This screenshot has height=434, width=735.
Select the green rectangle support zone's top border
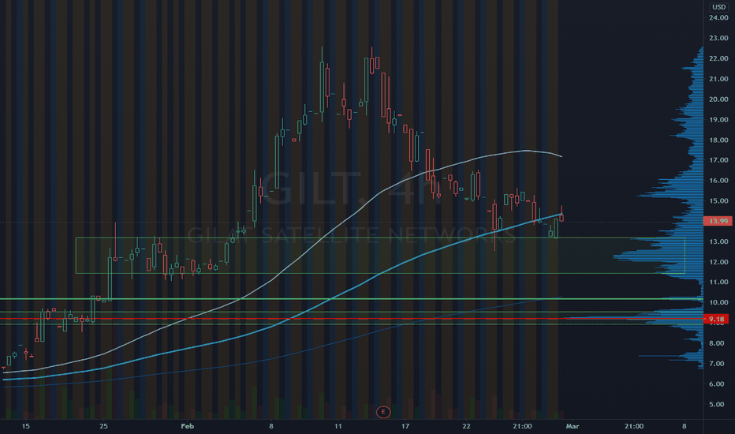tap(380, 238)
